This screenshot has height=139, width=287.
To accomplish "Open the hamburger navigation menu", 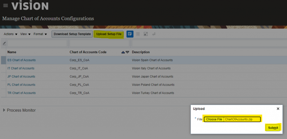I will 6,6.
